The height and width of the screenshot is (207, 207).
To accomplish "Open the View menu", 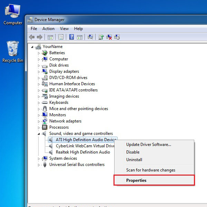I will (x=64, y=29).
